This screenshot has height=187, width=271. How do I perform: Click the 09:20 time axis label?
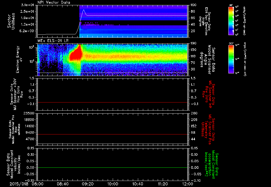tap(88, 184)
